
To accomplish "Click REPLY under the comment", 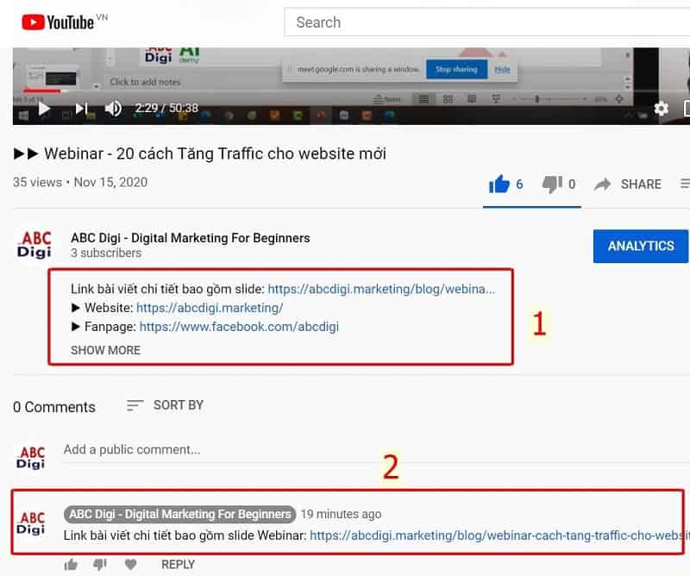I will [x=178, y=564].
